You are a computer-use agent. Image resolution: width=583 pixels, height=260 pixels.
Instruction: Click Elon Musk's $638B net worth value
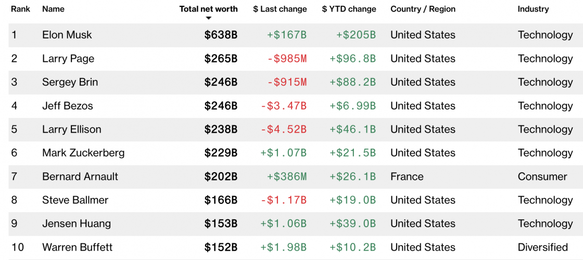click(221, 35)
